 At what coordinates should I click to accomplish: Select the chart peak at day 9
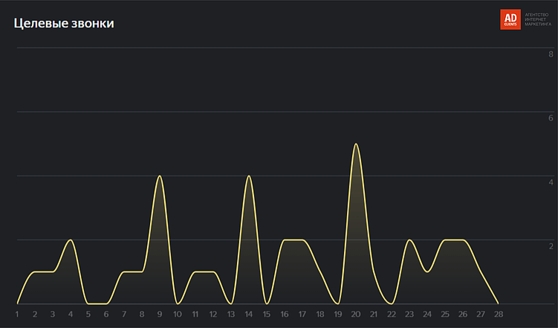[159, 176]
